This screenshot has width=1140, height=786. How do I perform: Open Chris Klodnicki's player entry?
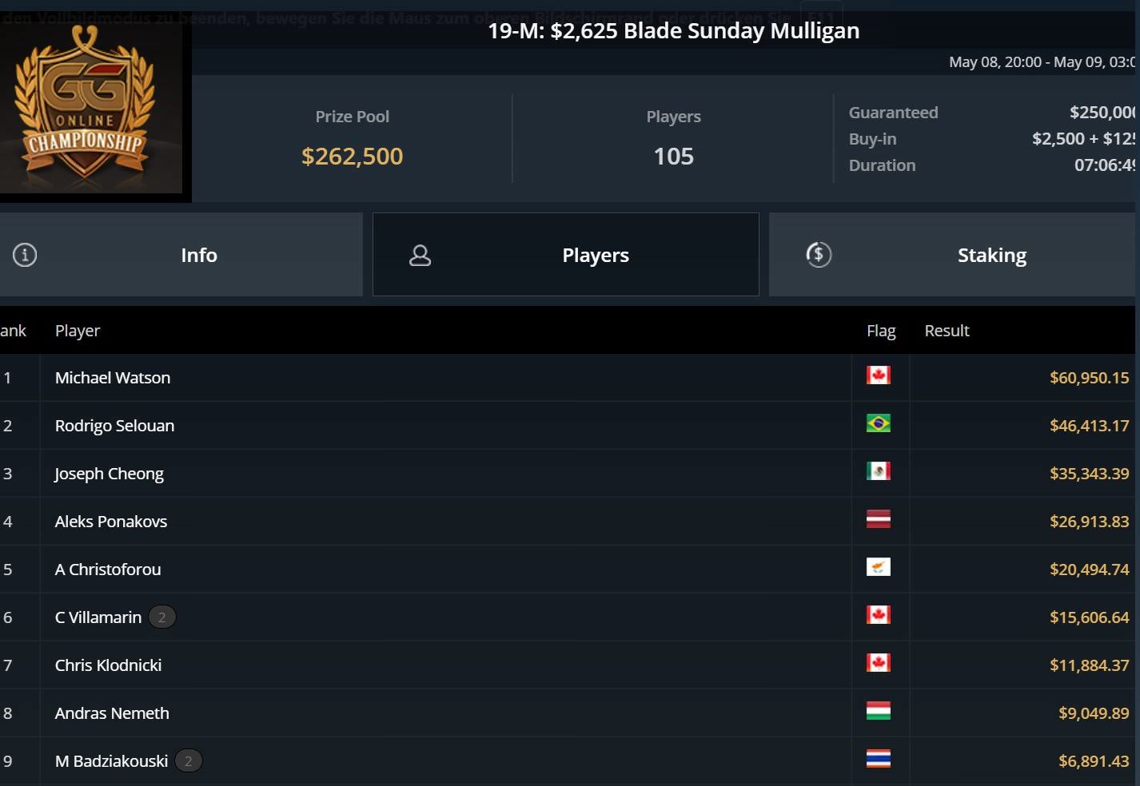[108, 665]
